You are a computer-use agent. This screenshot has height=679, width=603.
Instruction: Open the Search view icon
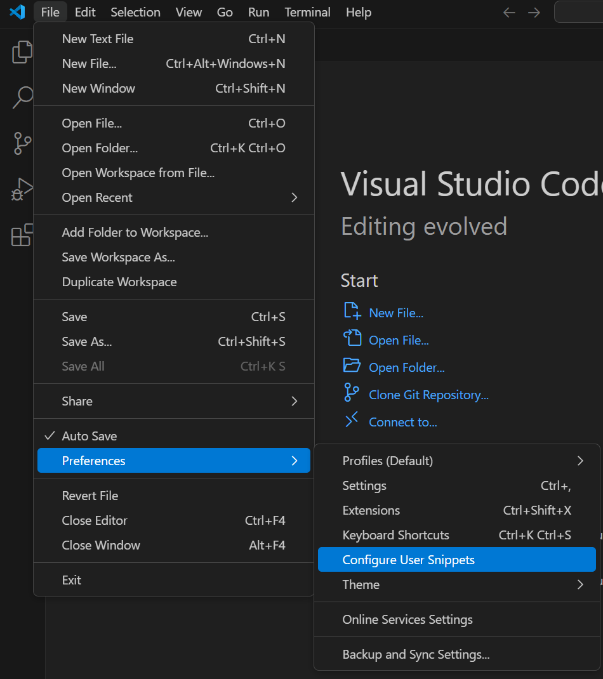[22, 98]
